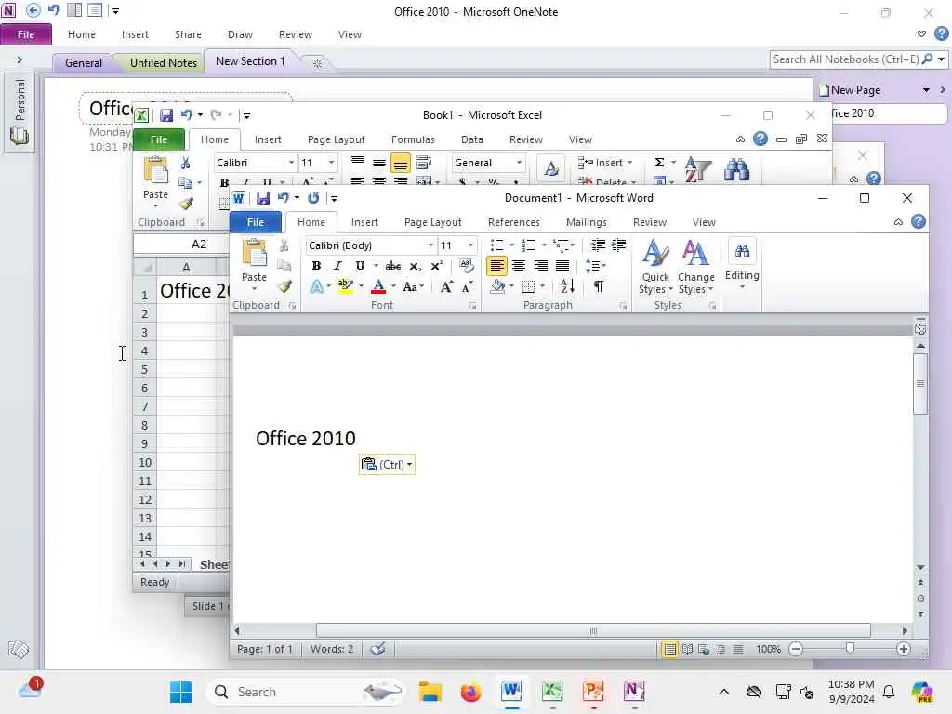
Task: Click Excel's Sort & Filter icon
Action: [x=697, y=169]
